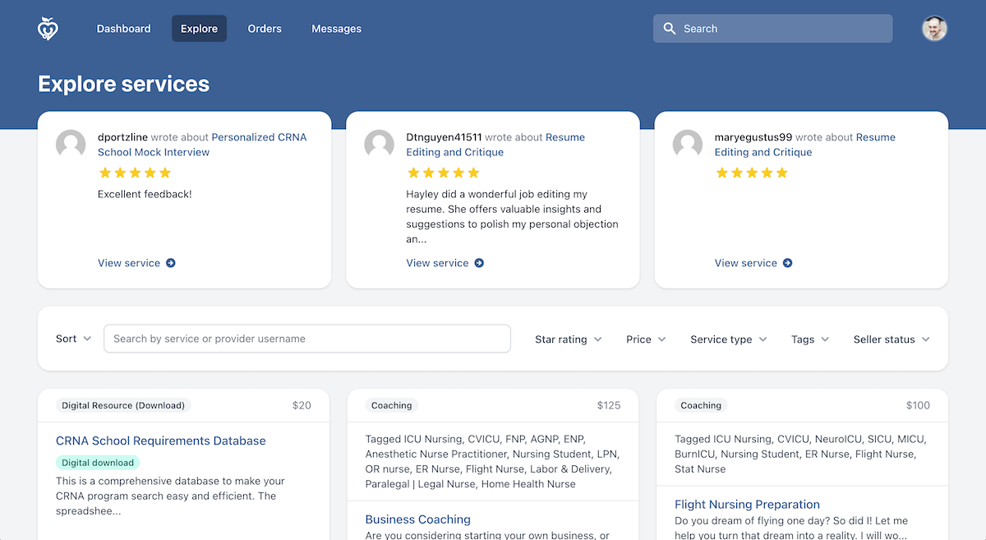Click dportzline's reviewer avatar icon

tap(71, 145)
